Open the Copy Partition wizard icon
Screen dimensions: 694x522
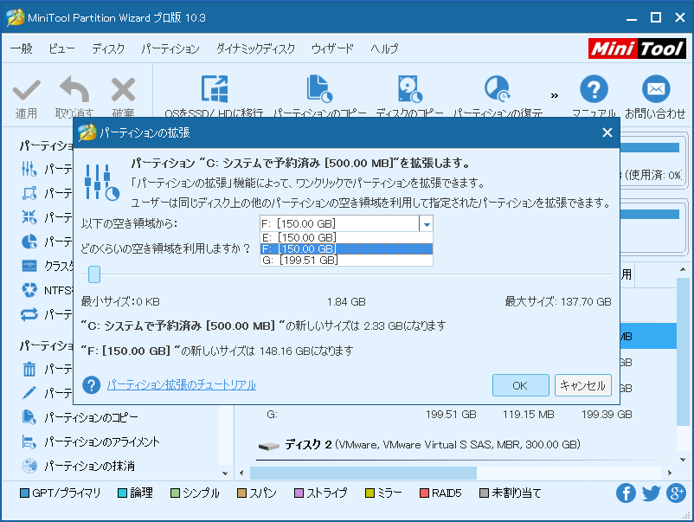[x=319, y=88]
